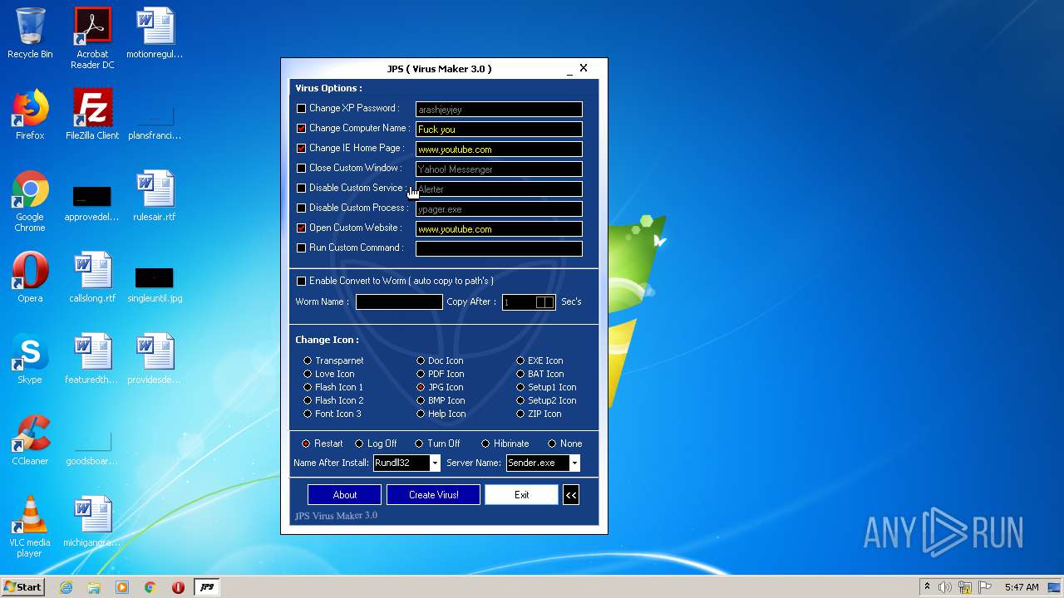Select the Transparnet icon radio
This screenshot has width=1064, height=598.
tap(308, 360)
